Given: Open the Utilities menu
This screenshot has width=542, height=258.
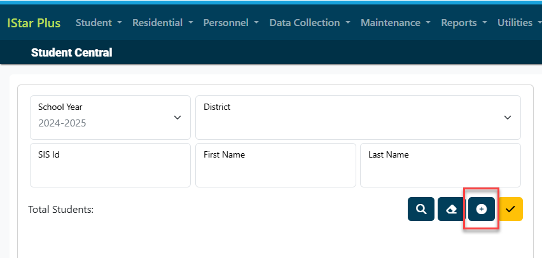Looking at the screenshot, I should [519, 23].
